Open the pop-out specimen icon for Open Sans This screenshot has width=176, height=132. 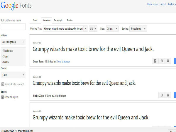pyautogui.click(x=168, y=61)
